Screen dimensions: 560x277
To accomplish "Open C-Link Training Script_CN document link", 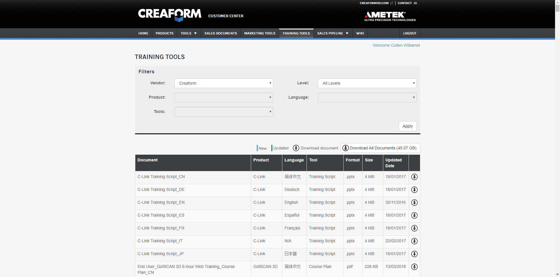I will [161, 177].
